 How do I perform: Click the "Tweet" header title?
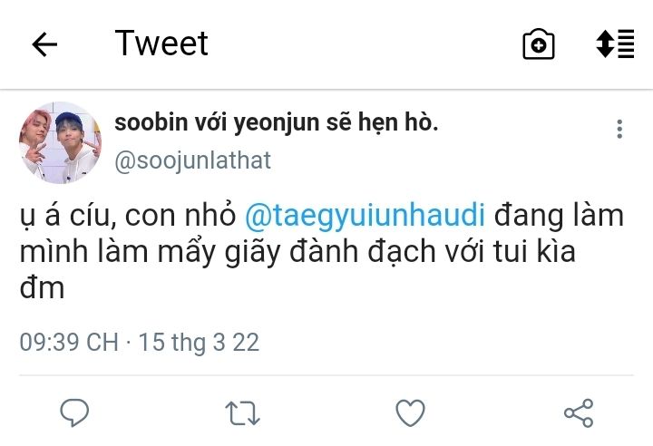tap(161, 44)
